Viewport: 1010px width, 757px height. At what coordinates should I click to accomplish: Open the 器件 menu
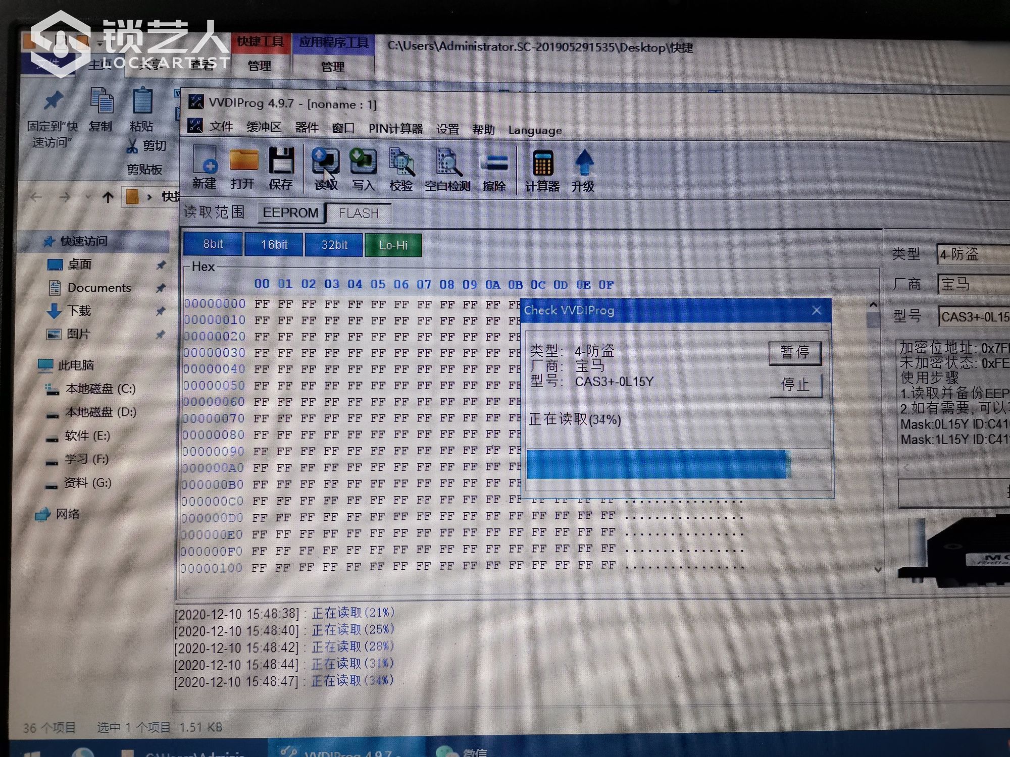[x=306, y=128]
